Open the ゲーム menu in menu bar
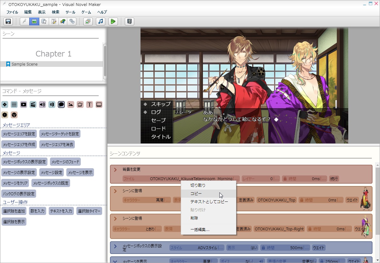This screenshot has height=263, width=380. [86, 12]
